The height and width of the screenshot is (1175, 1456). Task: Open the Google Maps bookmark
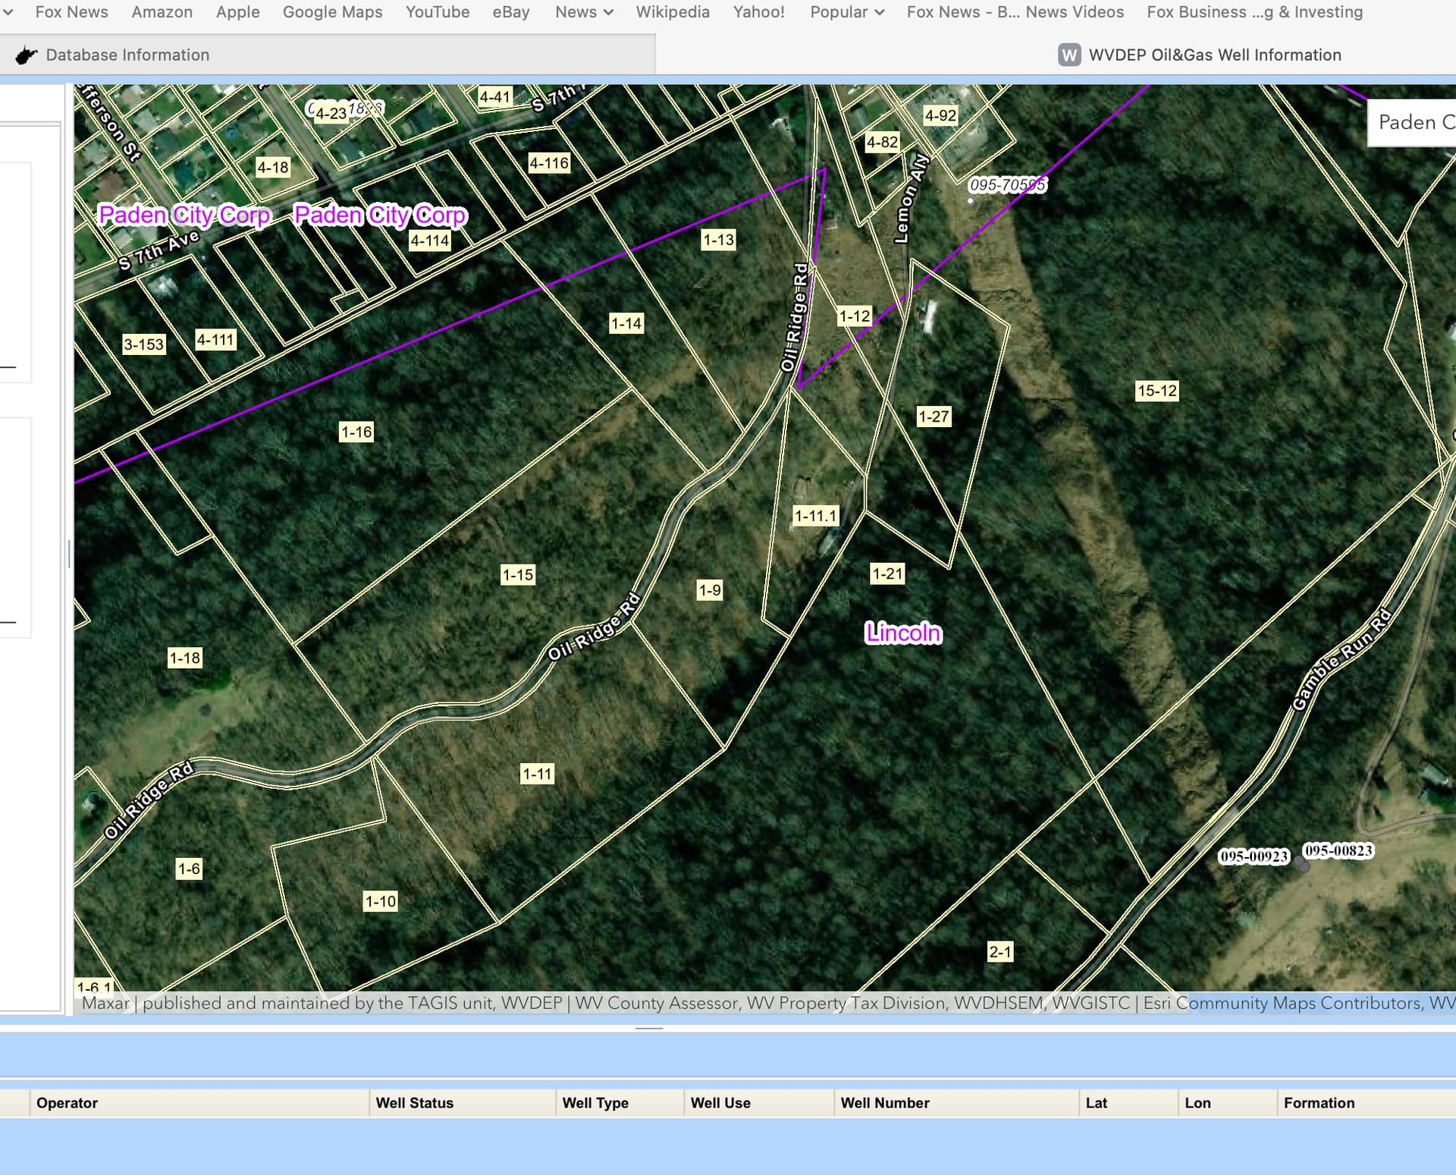(332, 12)
